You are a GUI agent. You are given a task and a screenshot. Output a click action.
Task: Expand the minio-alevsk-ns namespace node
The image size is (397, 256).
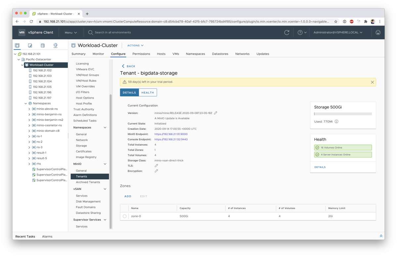[29, 109]
